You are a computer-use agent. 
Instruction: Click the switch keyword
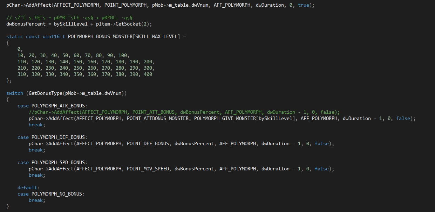coord(14,93)
